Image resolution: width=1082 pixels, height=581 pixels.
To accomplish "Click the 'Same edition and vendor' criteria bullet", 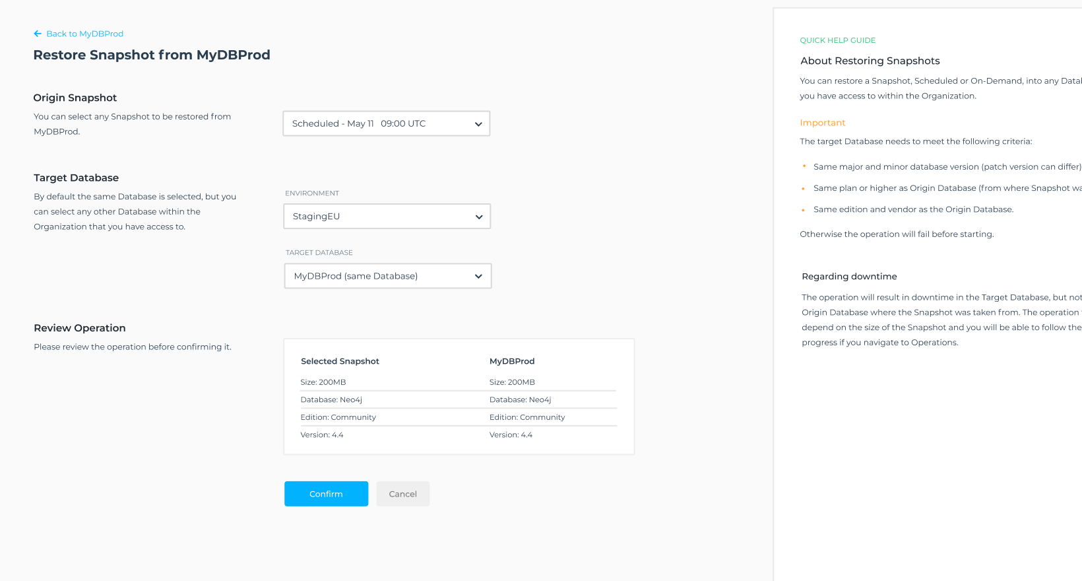I will tap(913, 209).
